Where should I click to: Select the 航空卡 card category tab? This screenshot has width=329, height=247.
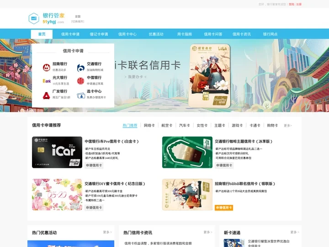167,125
